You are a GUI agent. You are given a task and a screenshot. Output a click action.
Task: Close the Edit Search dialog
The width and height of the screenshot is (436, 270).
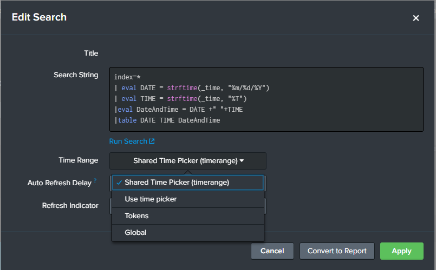point(416,18)
